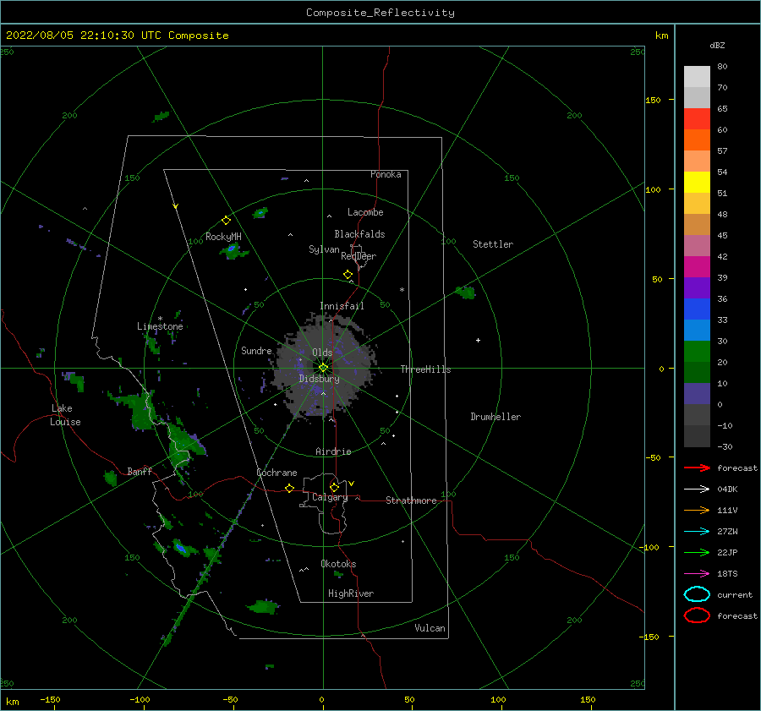Click the light blue 30-33 dBZ swatch

pos(697,331)
